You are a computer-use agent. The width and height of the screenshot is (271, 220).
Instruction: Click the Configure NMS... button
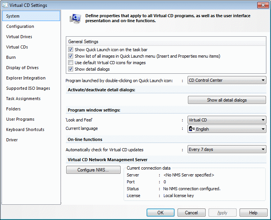point(93,170)
